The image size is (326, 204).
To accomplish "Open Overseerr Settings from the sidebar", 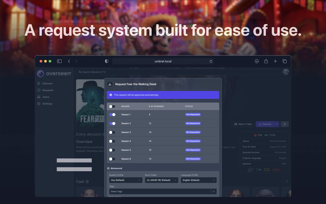I will click(47, 104).
